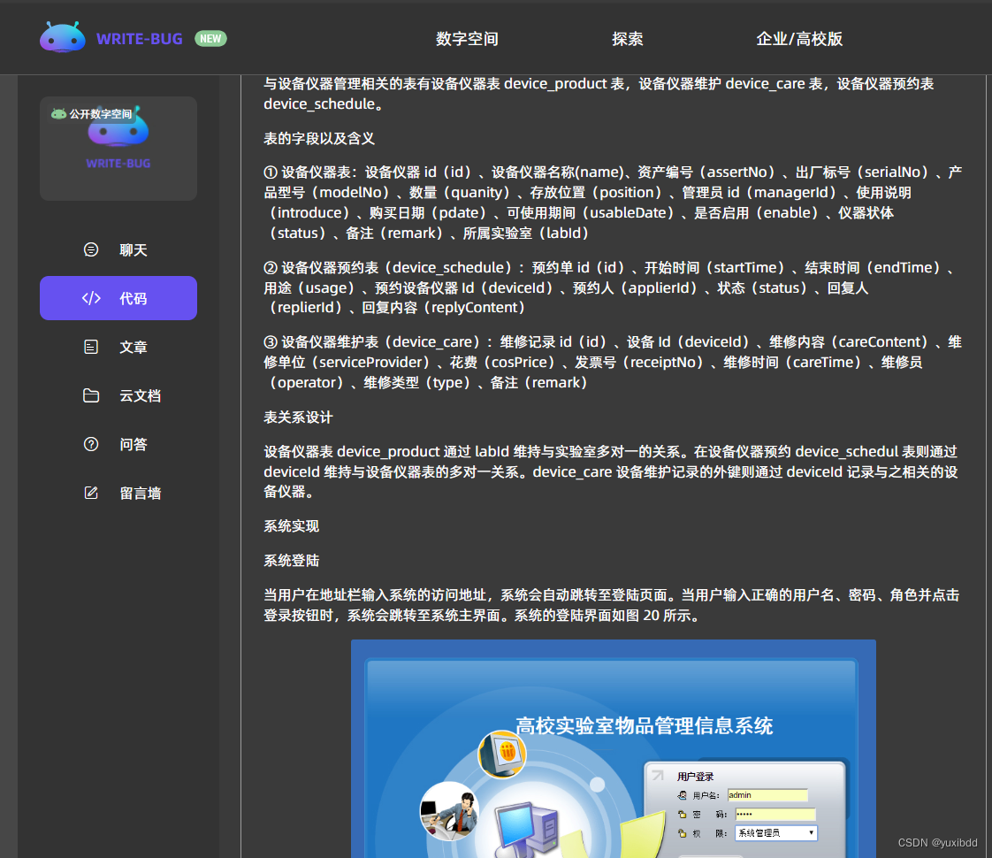992x858 pixels.
Task: Open 企业/高校版 from the top bar
Action: point(800,38)
